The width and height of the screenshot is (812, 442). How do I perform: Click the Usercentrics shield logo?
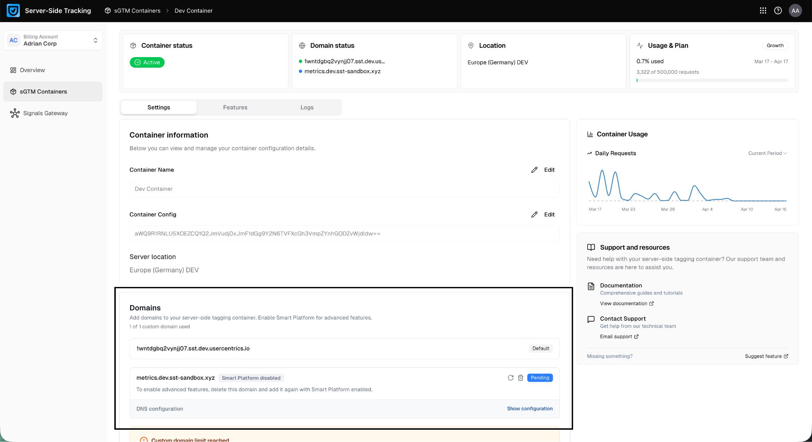[13, 11]
